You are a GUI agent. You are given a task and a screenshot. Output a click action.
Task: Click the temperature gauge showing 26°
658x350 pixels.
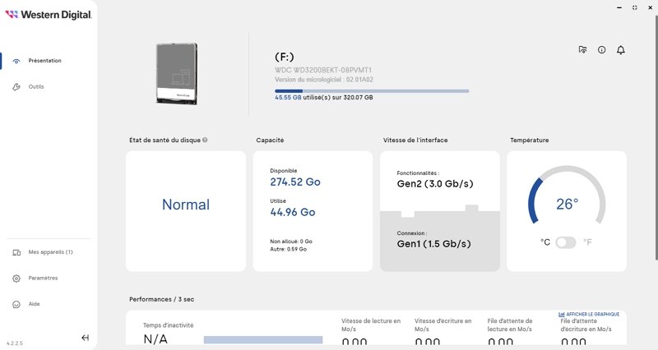pyautogui.click(x=566, y=204)
